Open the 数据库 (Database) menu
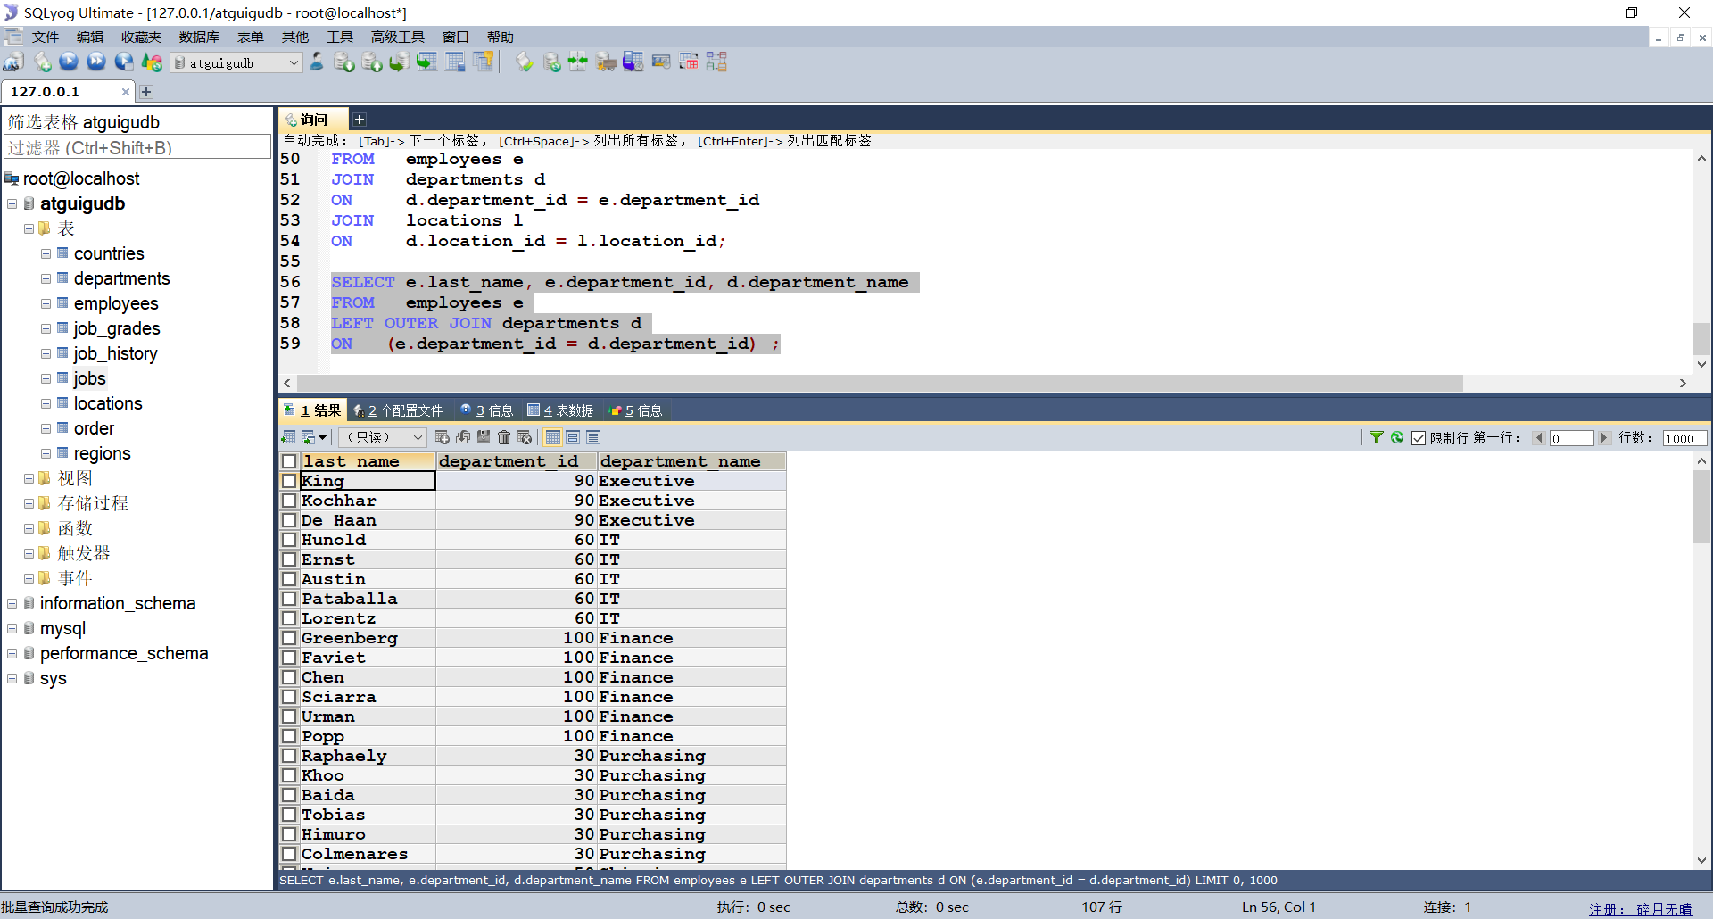Viewport: 1713px width, 919px height. [x=199, y=37]
